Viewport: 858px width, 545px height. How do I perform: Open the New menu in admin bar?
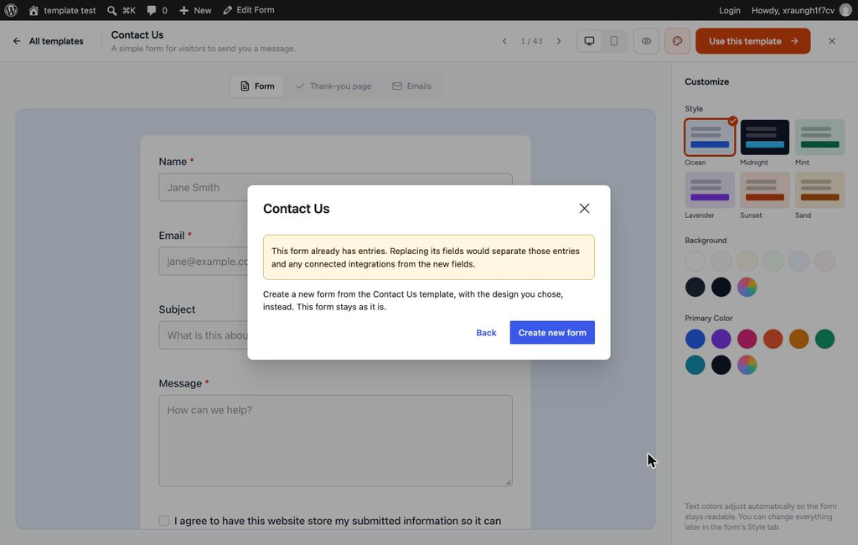pos(195,10)
